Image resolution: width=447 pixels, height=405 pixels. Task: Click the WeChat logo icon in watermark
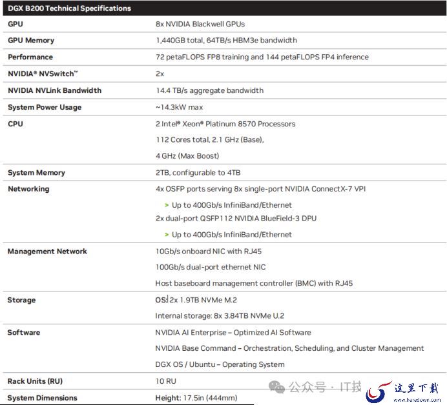click(x=276, y=387)
